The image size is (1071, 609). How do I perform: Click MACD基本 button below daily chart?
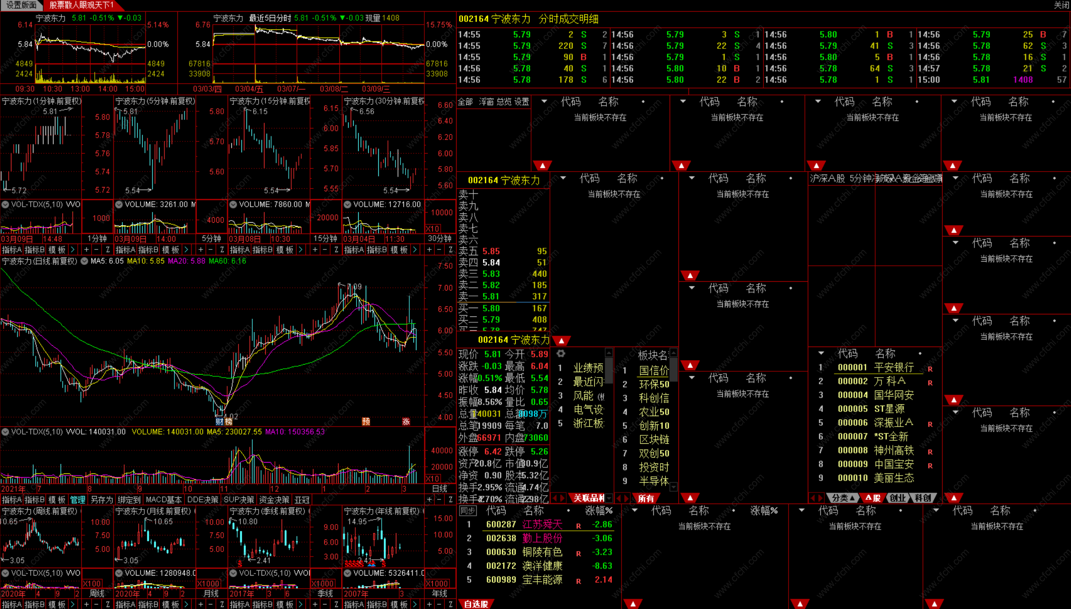pyautogui.click(x=164, y=499)
